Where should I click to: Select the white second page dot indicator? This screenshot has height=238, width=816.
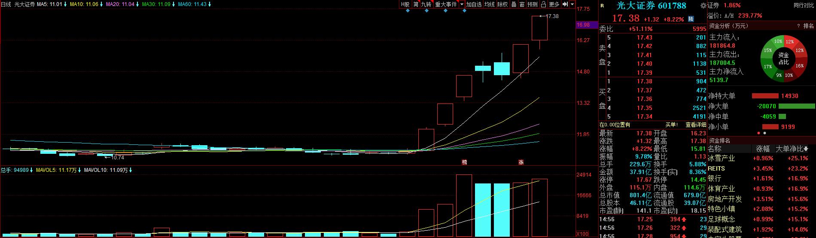[764, 133]
